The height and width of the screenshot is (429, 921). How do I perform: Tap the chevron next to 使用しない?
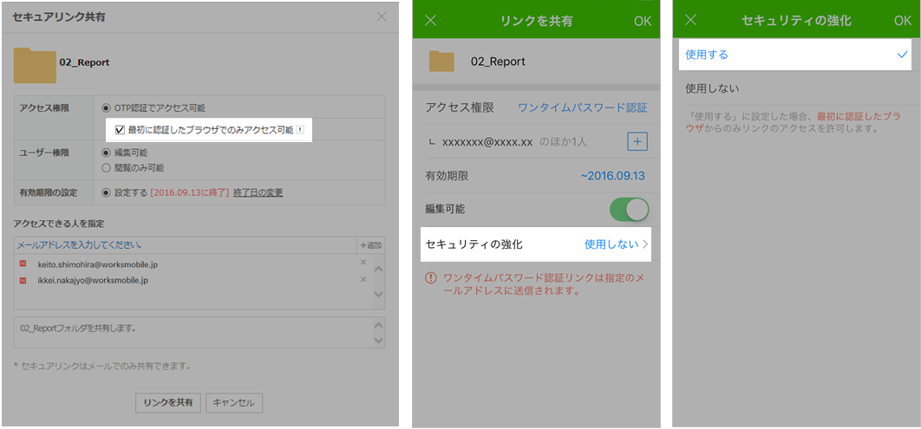point(644,244)
